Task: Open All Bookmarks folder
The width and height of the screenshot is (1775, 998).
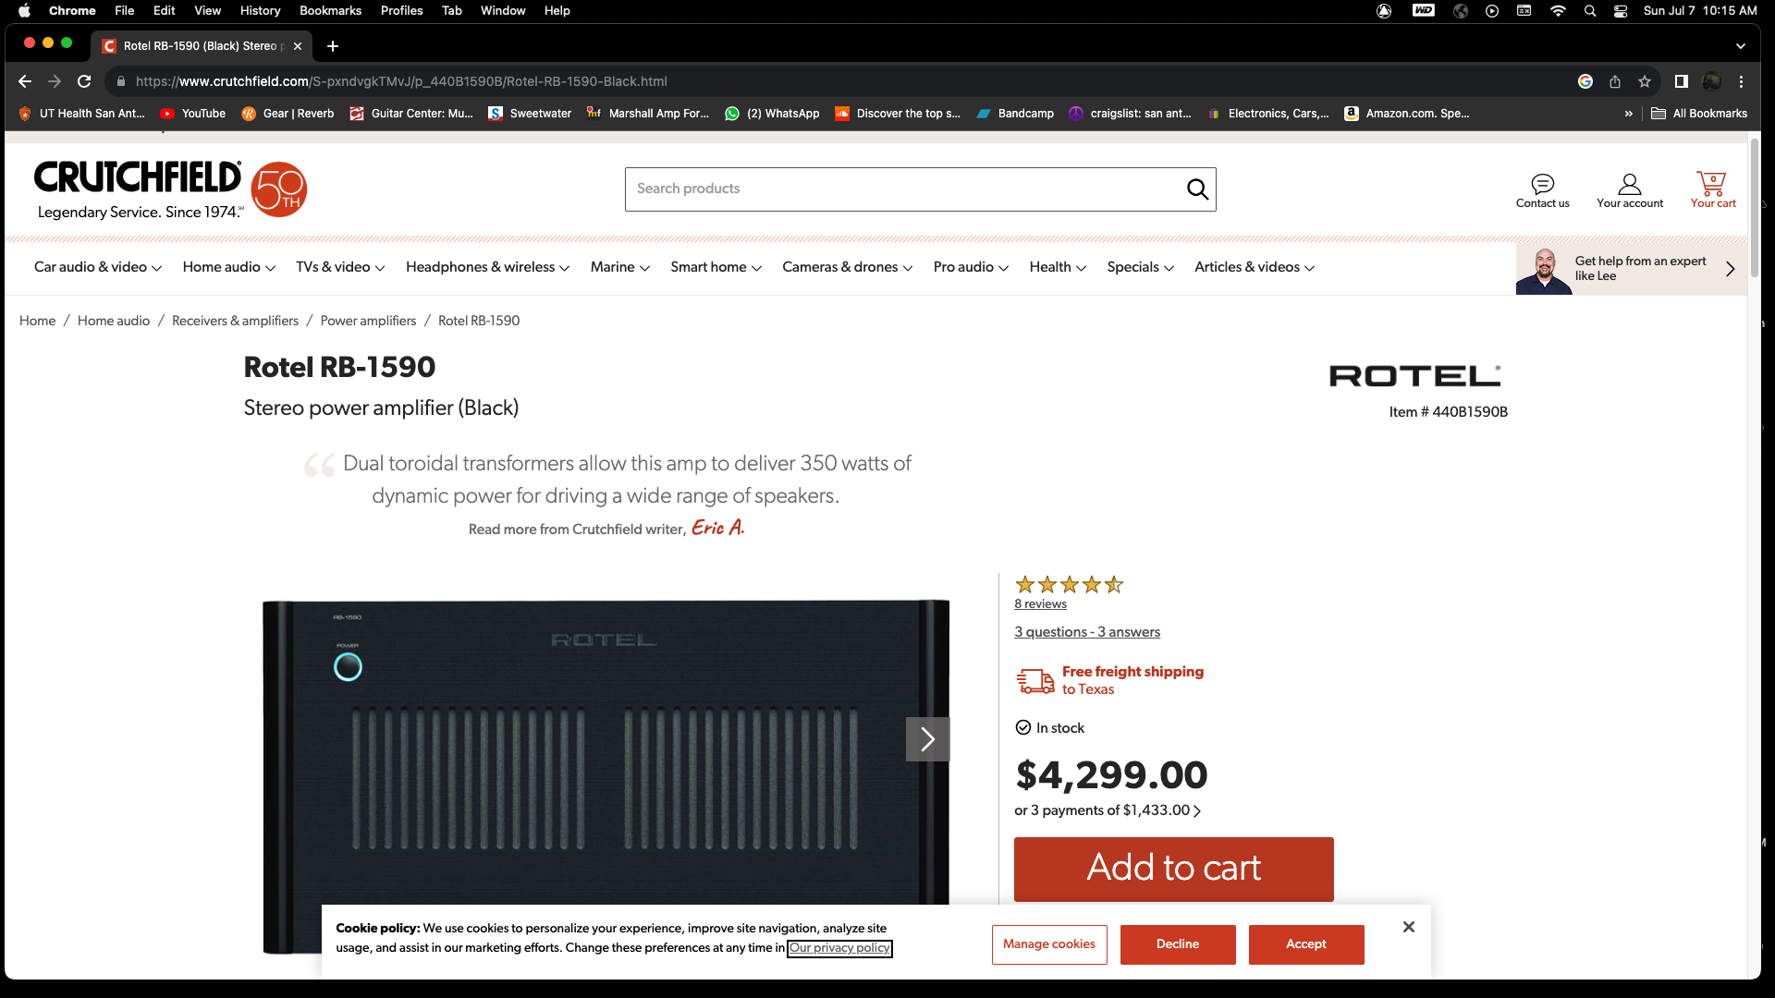Action: tap(1699, 114)
